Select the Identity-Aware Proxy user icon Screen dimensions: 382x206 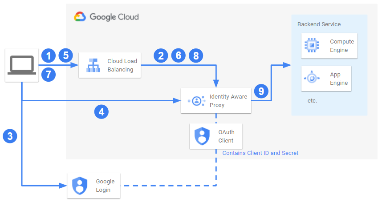[x=197, y=101]
